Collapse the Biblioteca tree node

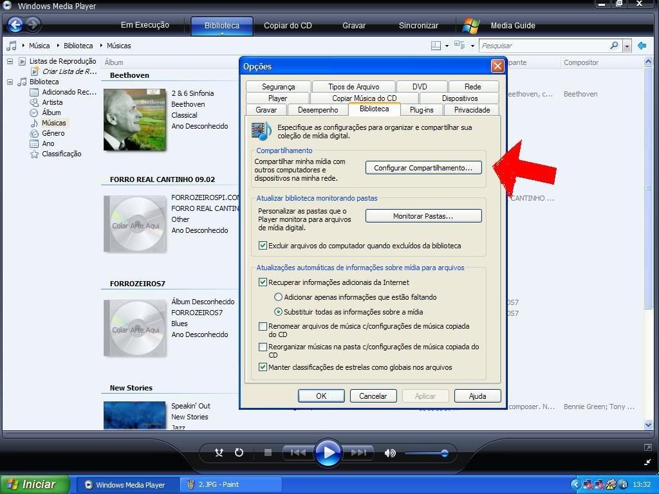(x=10, y=82)
